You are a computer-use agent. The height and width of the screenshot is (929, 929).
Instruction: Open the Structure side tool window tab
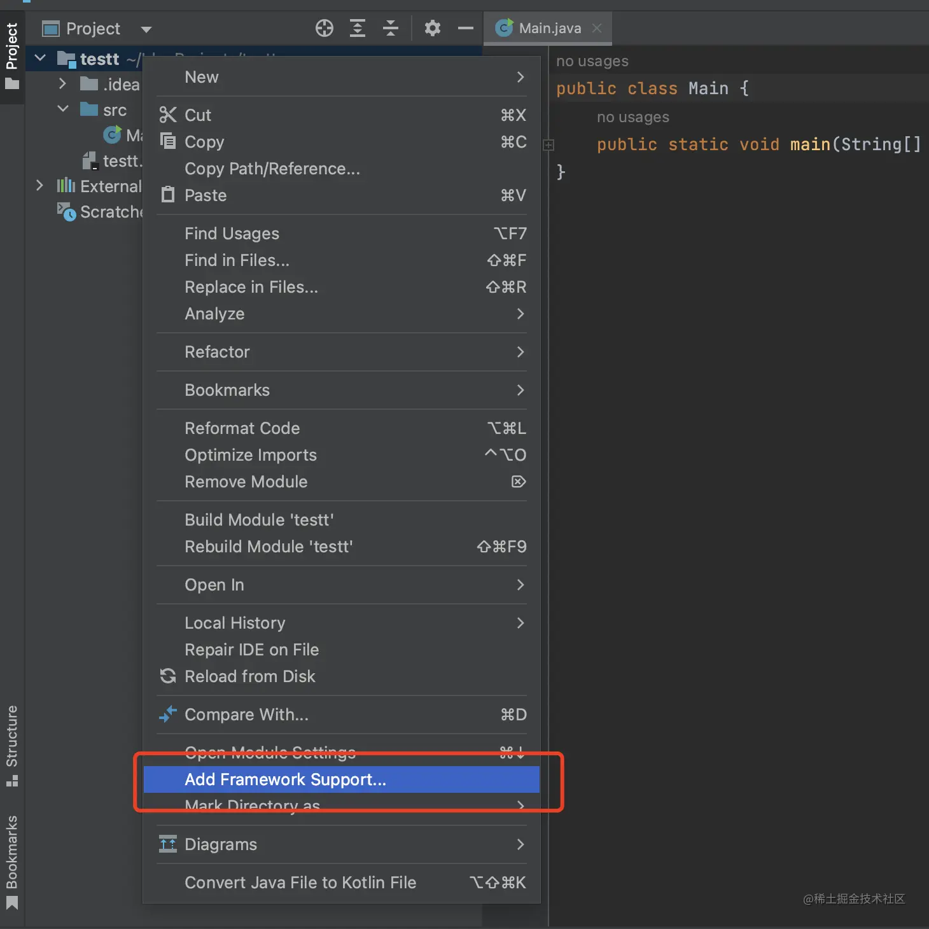point(12,745)
